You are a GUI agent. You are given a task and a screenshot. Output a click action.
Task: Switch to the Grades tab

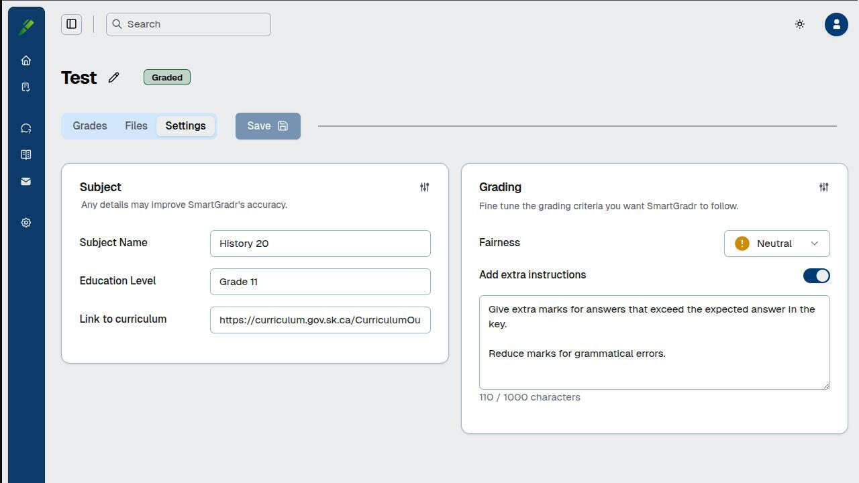point(90,126)
